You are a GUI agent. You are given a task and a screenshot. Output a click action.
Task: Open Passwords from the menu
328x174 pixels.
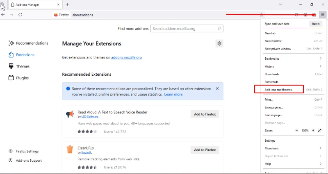coord(293,82)
